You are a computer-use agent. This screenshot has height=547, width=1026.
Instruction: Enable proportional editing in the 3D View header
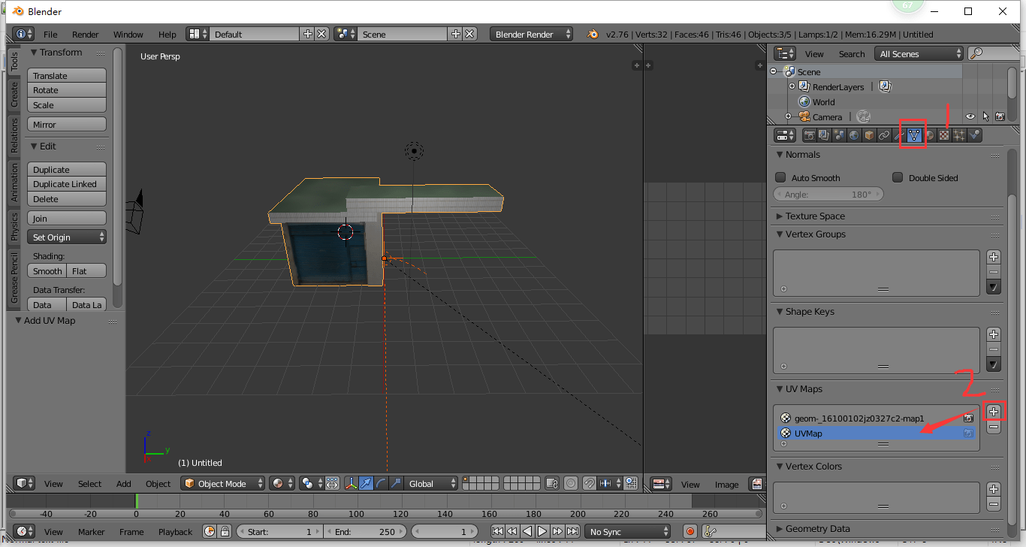tap(571, 483)
